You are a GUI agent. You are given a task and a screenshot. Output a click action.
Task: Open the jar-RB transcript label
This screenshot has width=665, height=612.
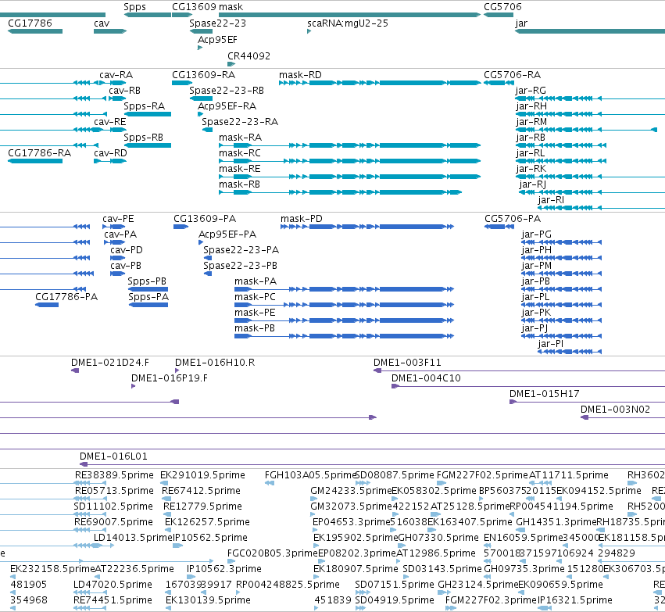[x=531, y=138]
